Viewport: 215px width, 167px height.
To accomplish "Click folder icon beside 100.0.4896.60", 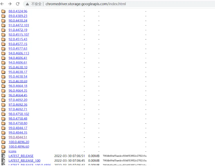I will click(x=3, y=147).
